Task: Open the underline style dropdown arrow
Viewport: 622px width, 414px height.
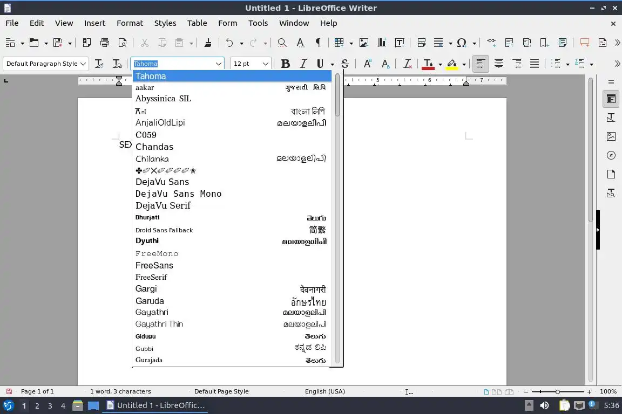Action: point(333,64)
